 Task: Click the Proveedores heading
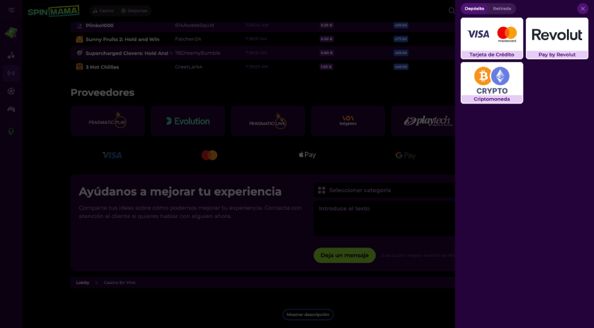(102, 93)
